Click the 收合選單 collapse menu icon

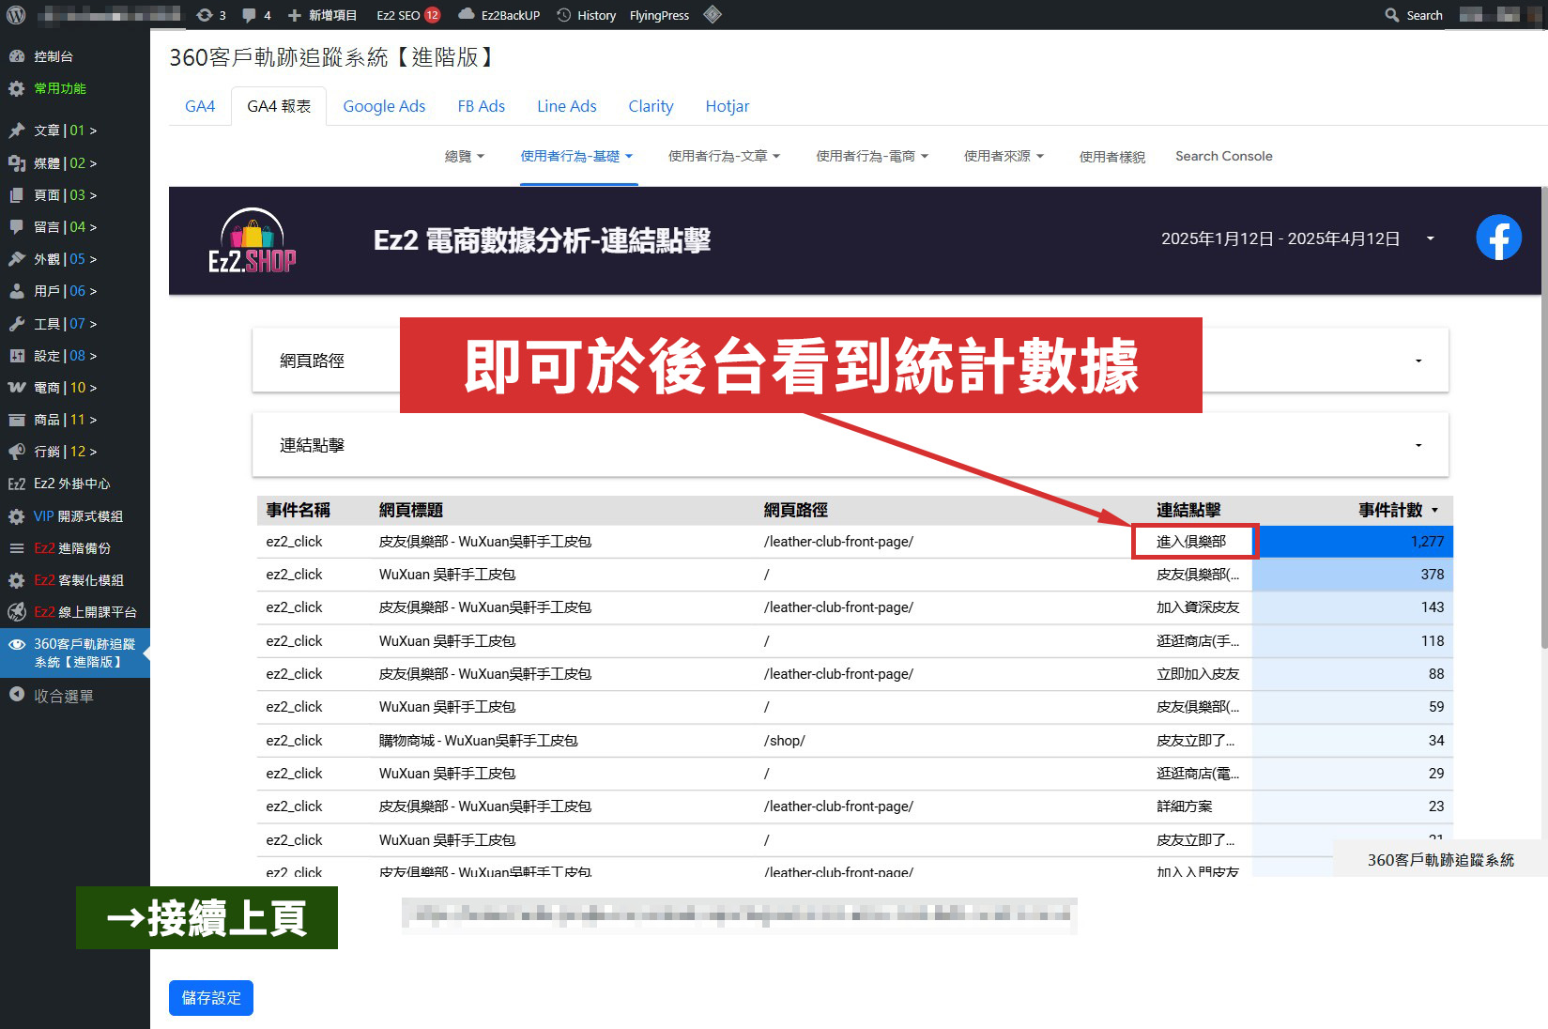(17, 695)
